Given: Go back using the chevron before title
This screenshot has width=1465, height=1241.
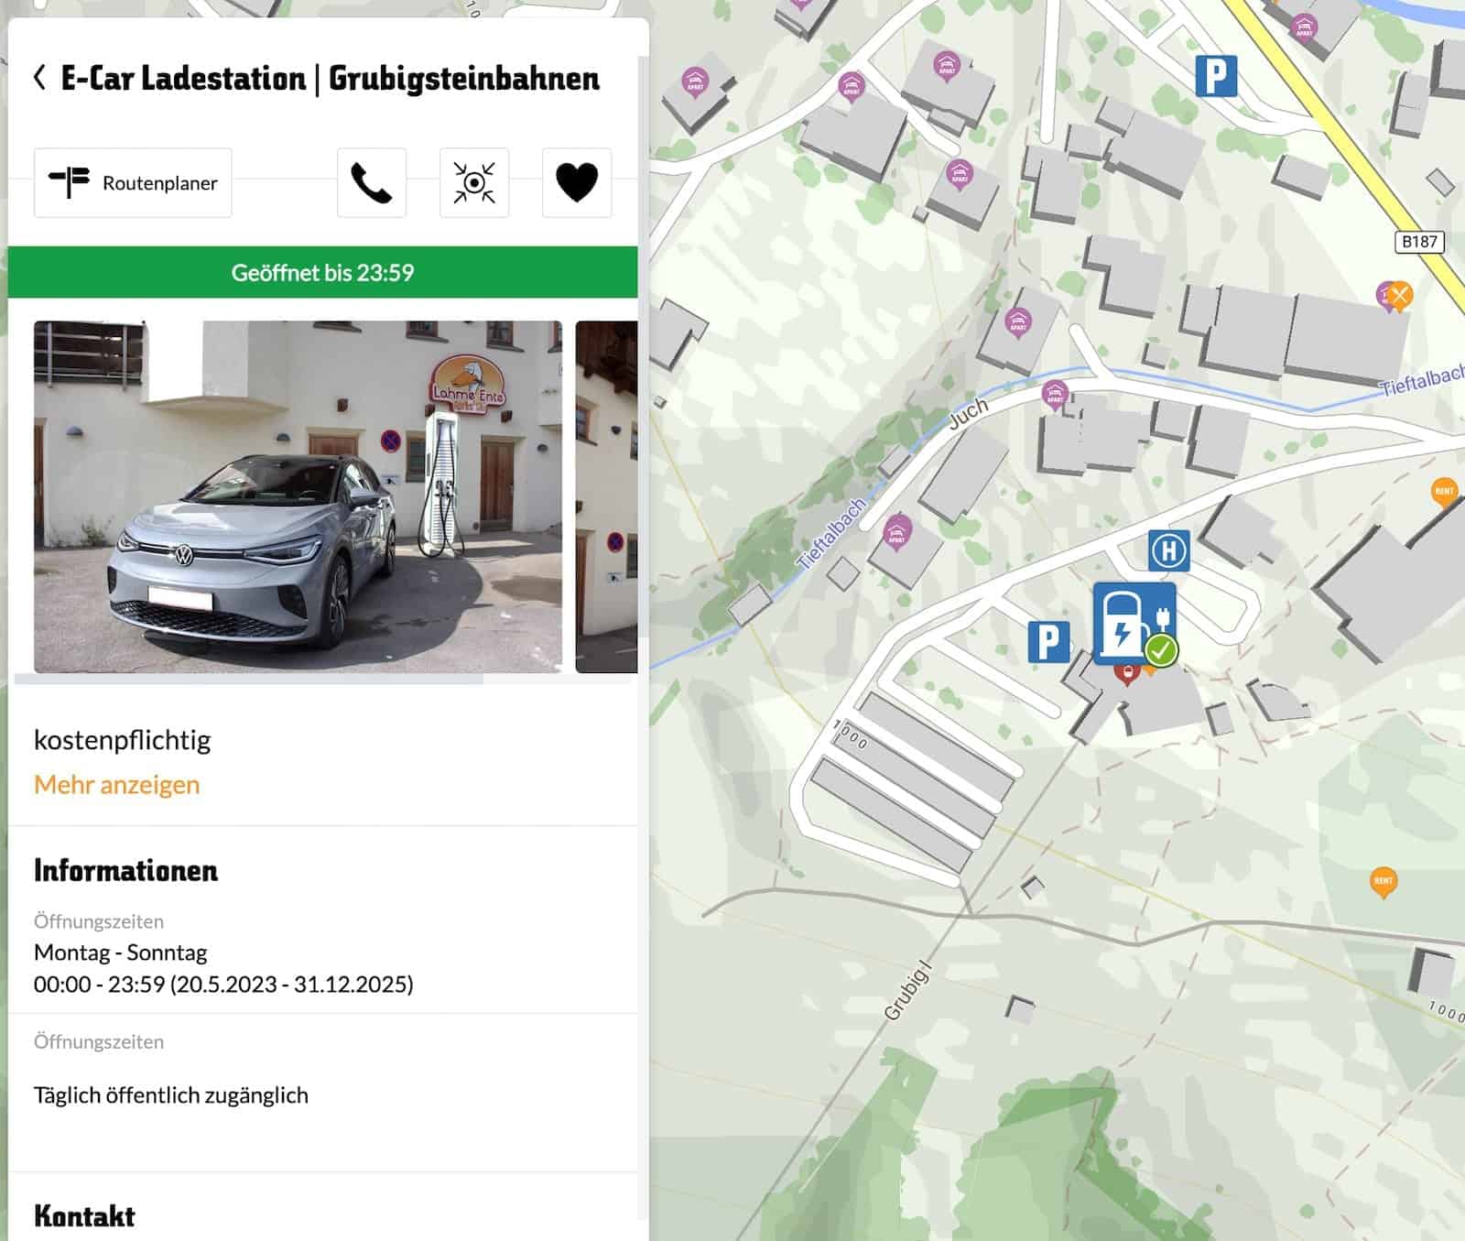Looking at the screenshot, I should (x=39, y=78).
